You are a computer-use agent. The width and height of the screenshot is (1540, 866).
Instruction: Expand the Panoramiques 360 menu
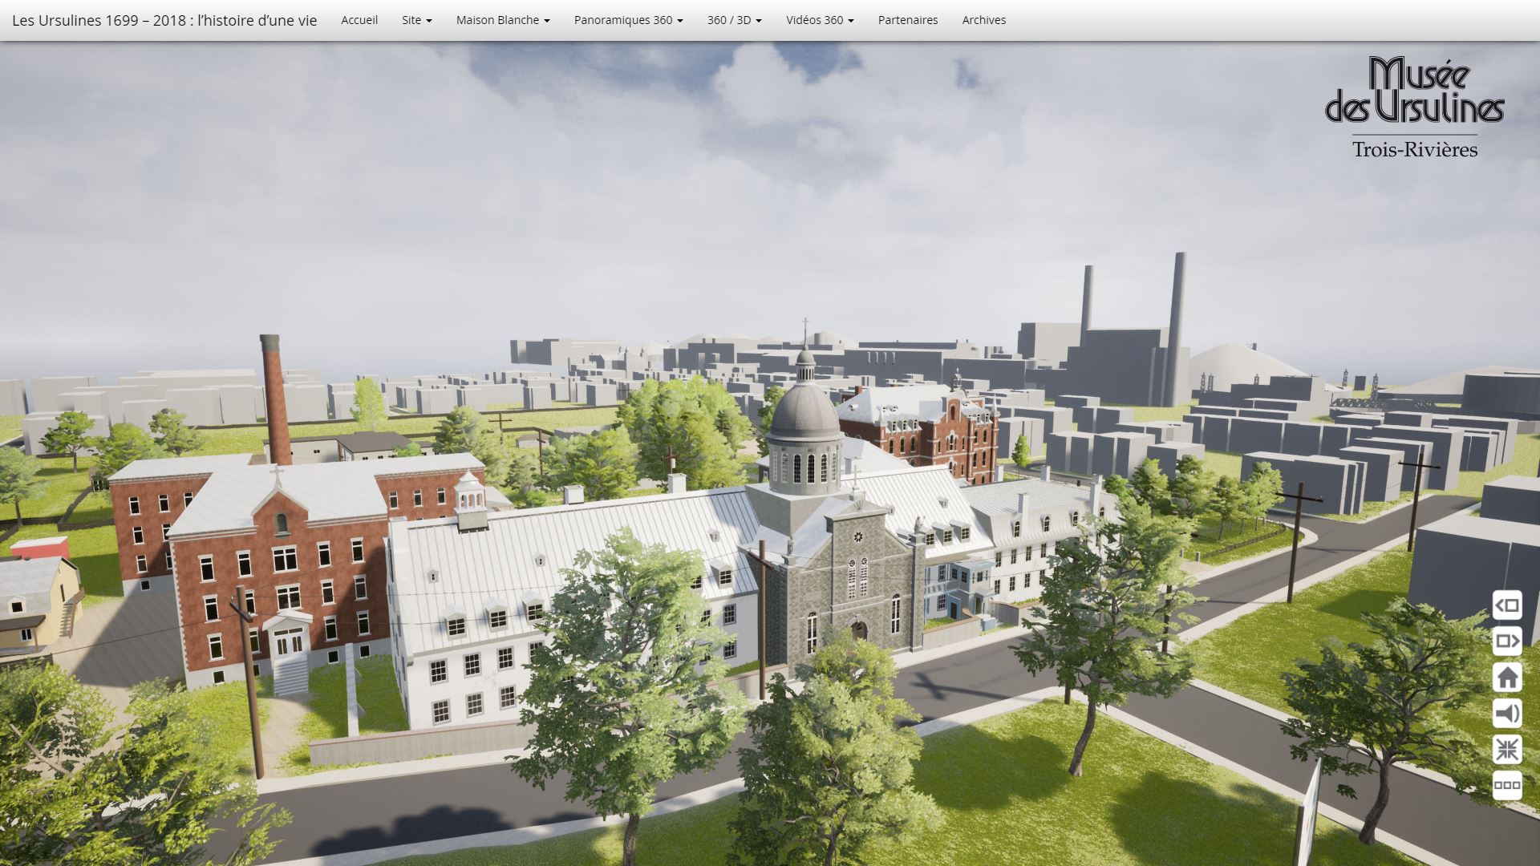coord(628,20)
